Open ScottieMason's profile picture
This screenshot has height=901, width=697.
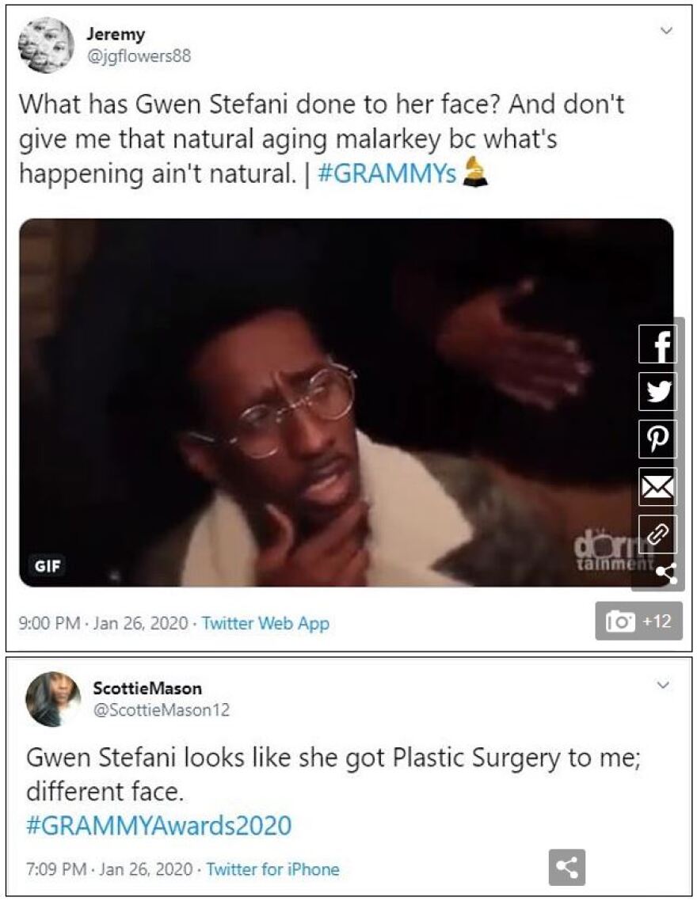53,699
